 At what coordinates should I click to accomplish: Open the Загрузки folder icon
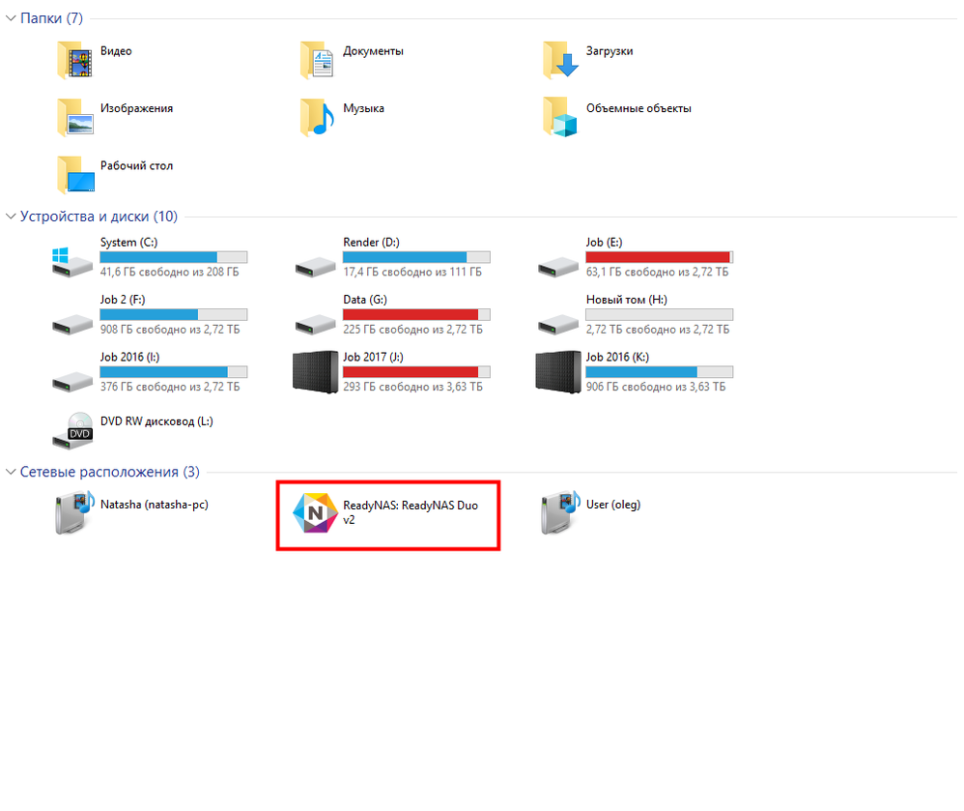point(560,60)
